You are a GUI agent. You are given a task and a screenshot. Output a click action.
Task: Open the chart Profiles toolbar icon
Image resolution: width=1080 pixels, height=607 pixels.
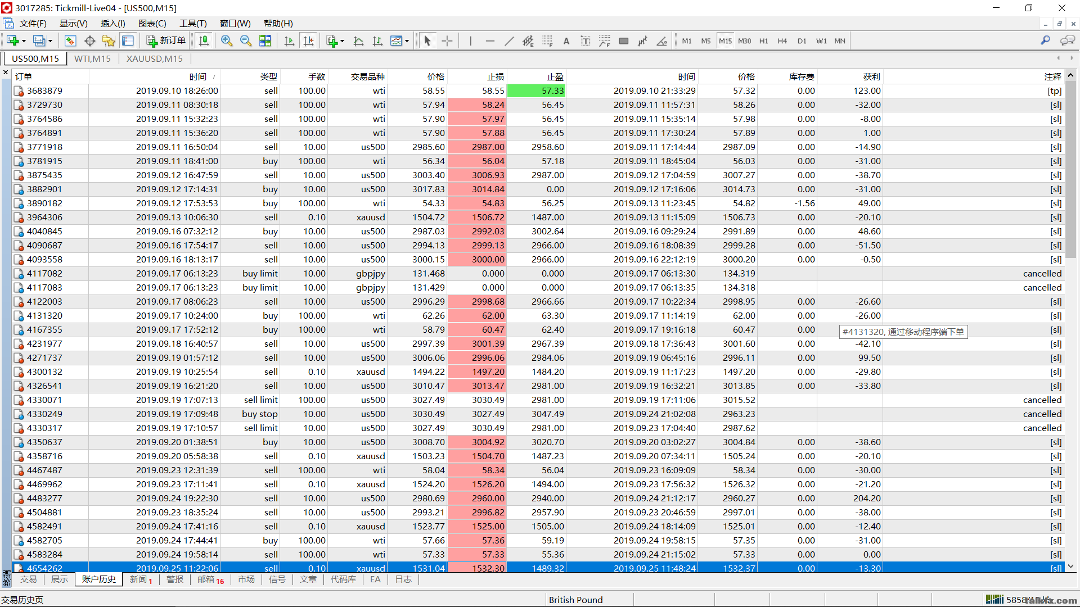point(39,40)
